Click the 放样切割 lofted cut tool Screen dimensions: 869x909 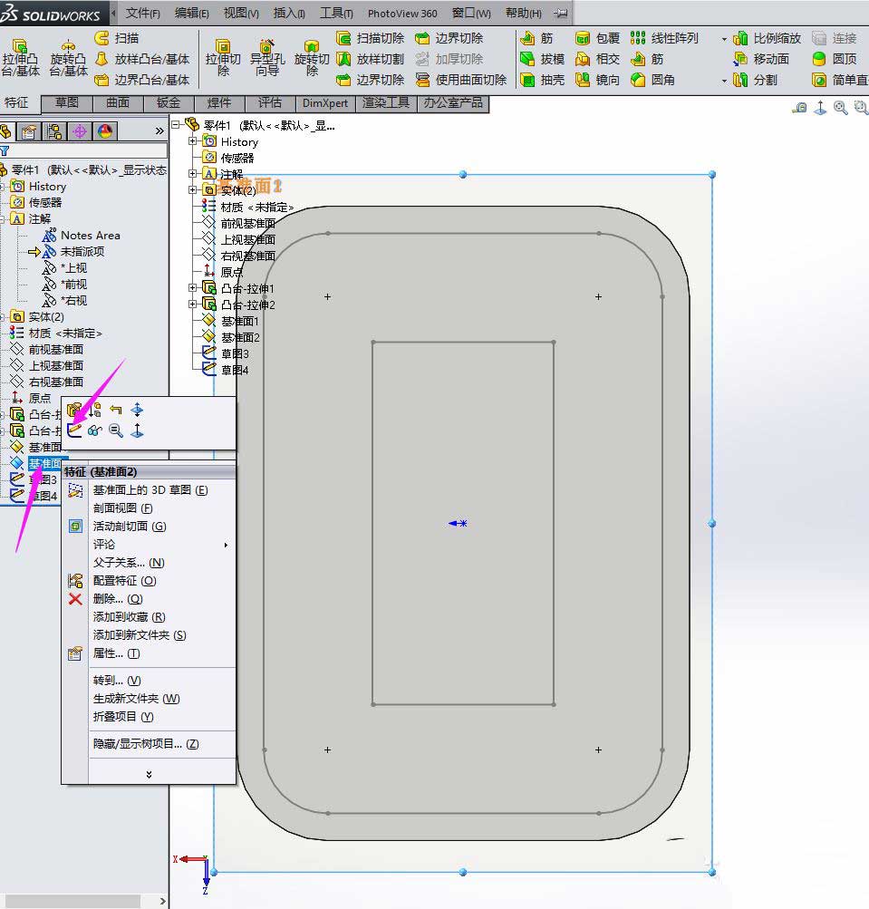click(x=371, y=59)
